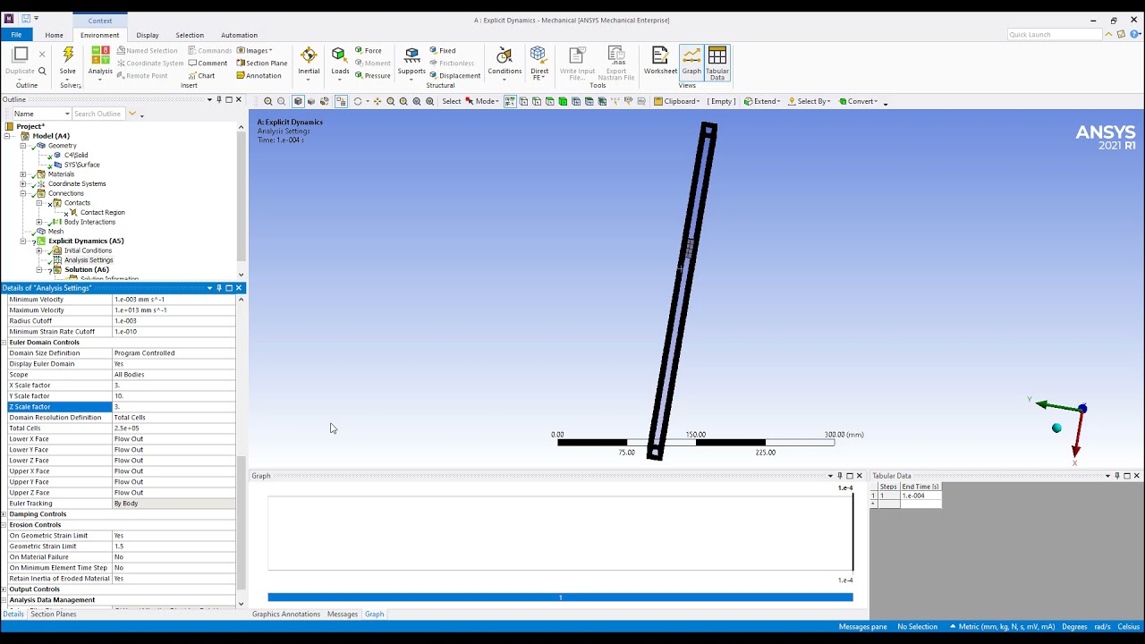The height and width of the screenshot is (644, 1145).
Task: Click the Conditions icon
Action: pos(505,55)
